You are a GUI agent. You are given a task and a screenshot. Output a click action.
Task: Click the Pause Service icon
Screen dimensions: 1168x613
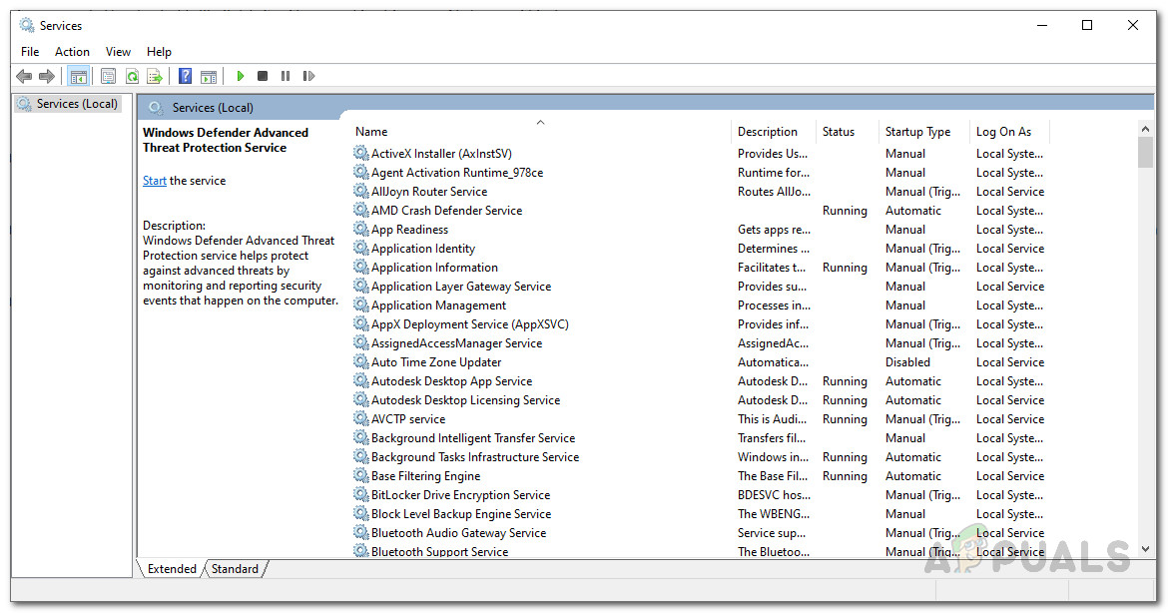coord(286,76)
